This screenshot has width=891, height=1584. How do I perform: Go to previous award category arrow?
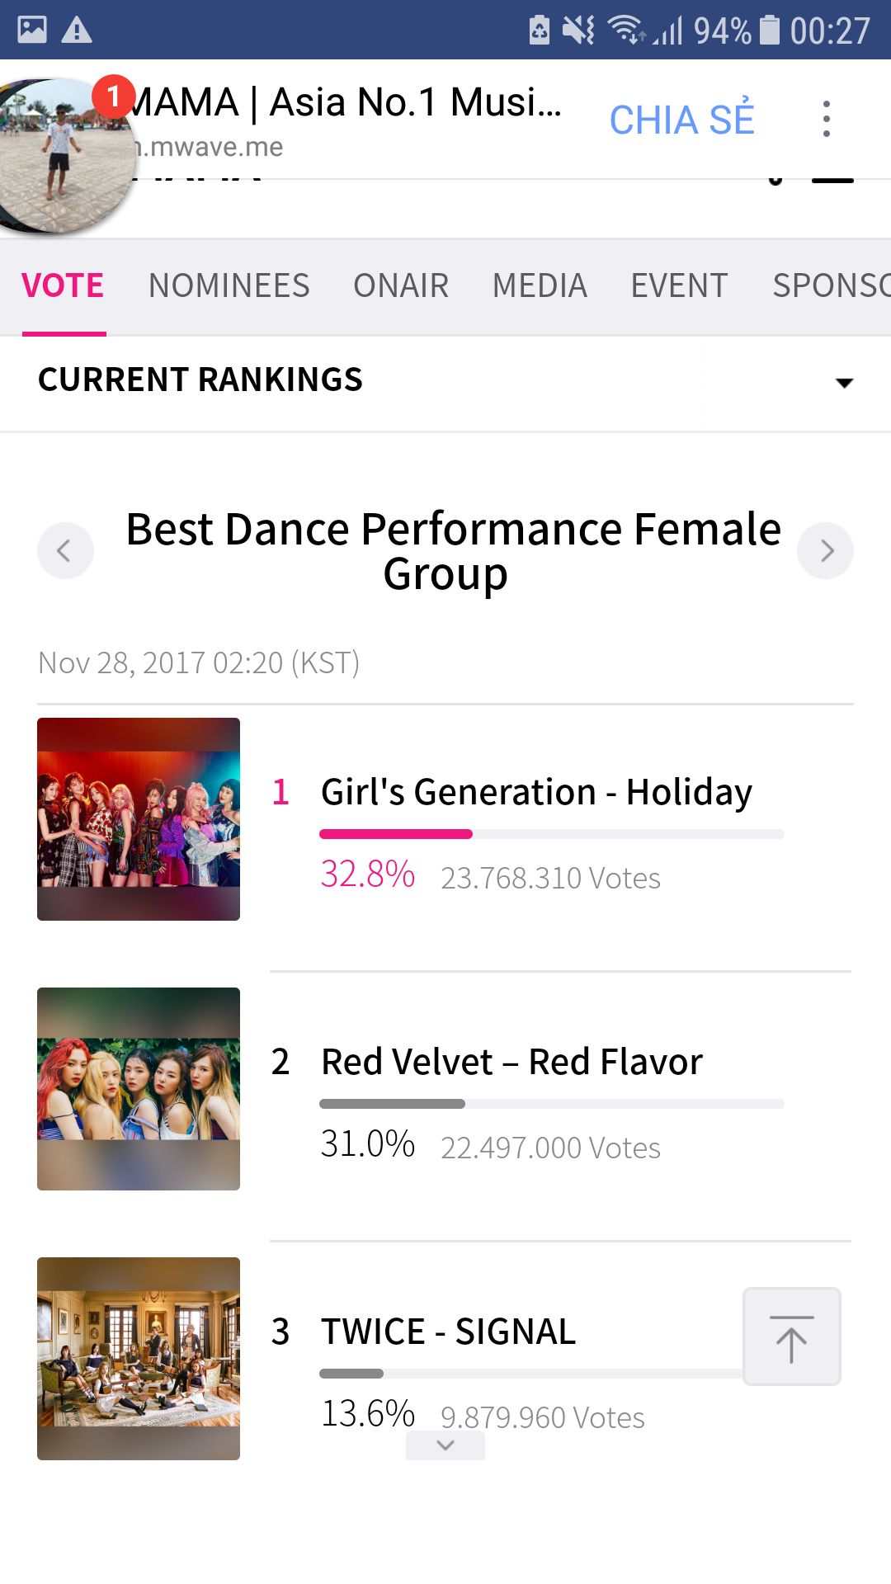(x=65, y=550)
